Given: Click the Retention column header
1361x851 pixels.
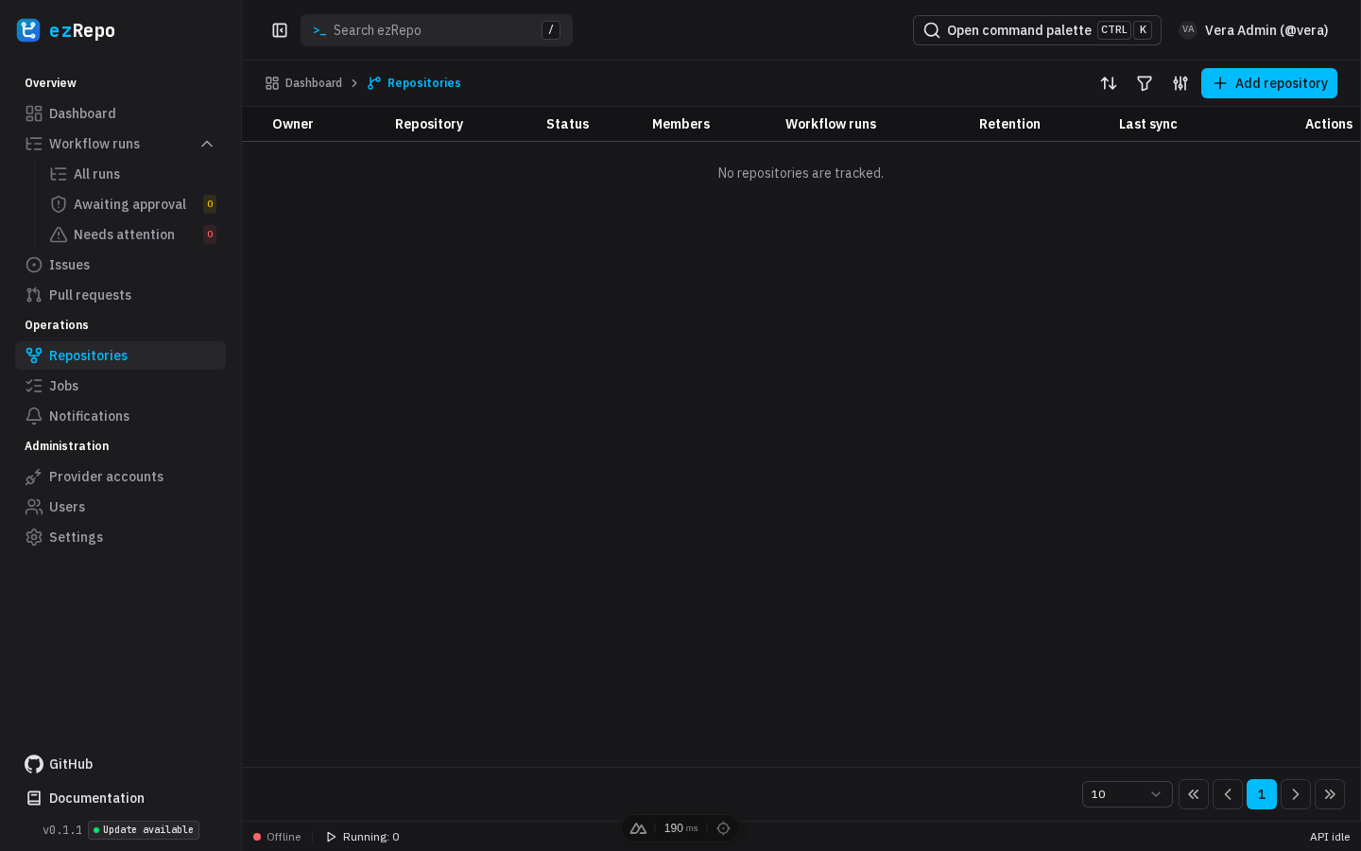Looking at the screenshot, I should 1009,124.
